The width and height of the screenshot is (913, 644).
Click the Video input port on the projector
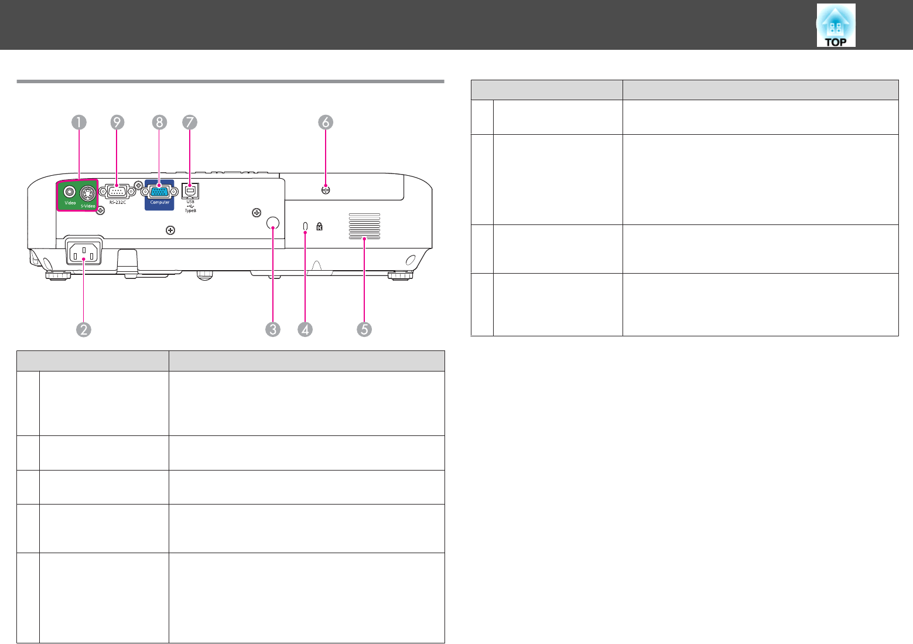[70, 192]
